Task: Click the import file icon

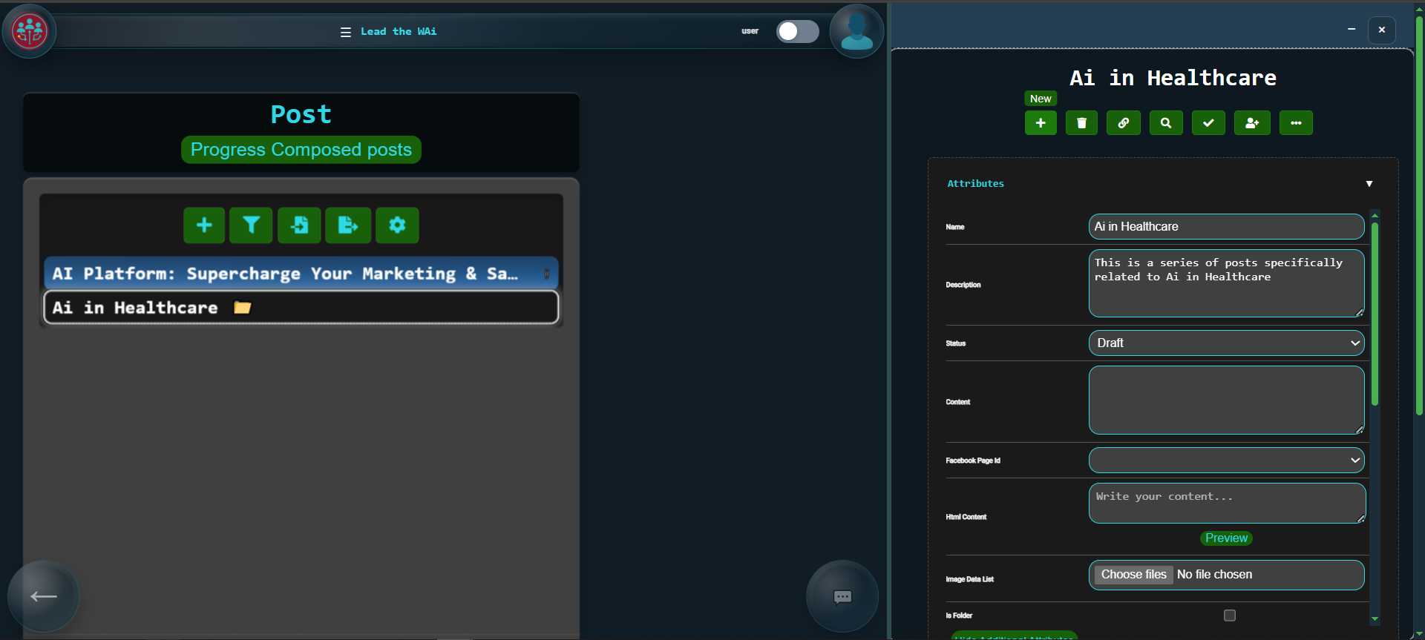Action: [299, 225]
